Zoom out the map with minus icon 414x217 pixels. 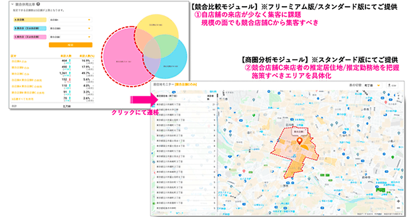(x=398, y=208)
